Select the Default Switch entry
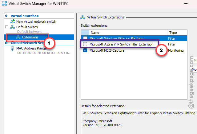Screen dimensions: 197x134 [27, 27]
